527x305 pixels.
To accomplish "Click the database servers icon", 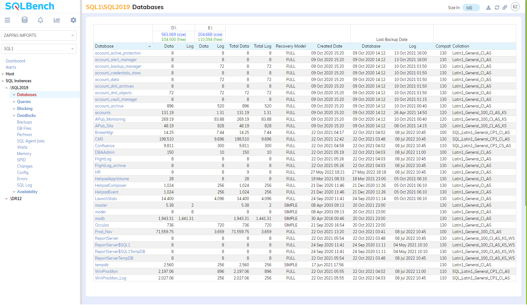I will (24, 20).
